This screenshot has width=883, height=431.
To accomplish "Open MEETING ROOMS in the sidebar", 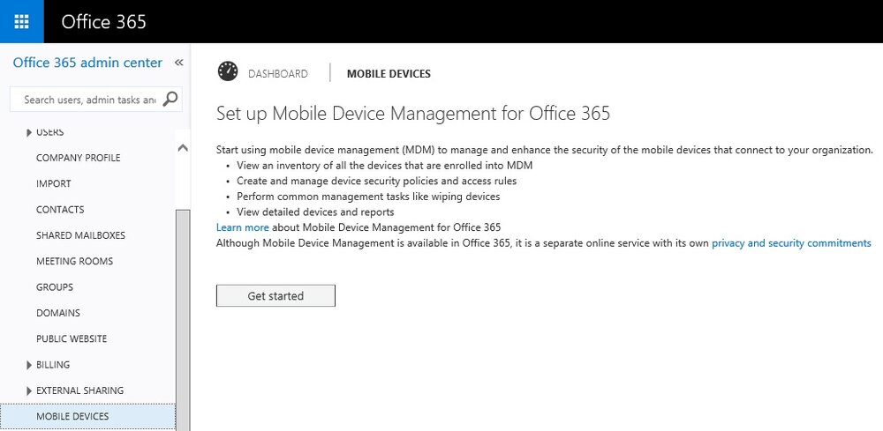I will 74,261.
